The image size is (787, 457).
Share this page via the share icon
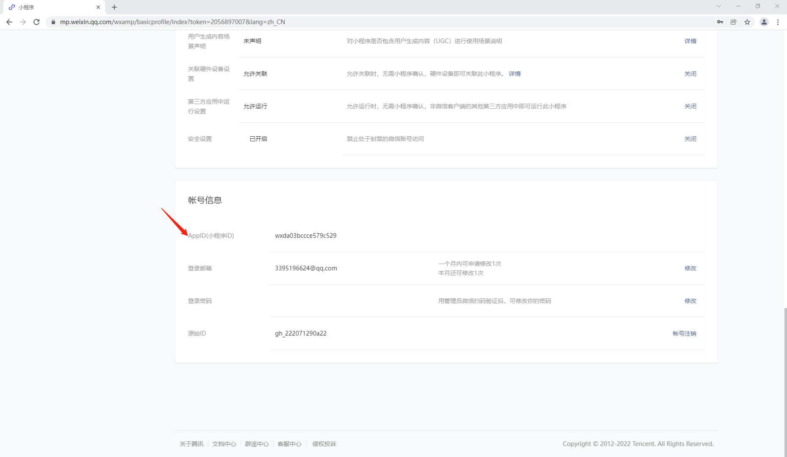pyautogui.click(x=734, y=22)
